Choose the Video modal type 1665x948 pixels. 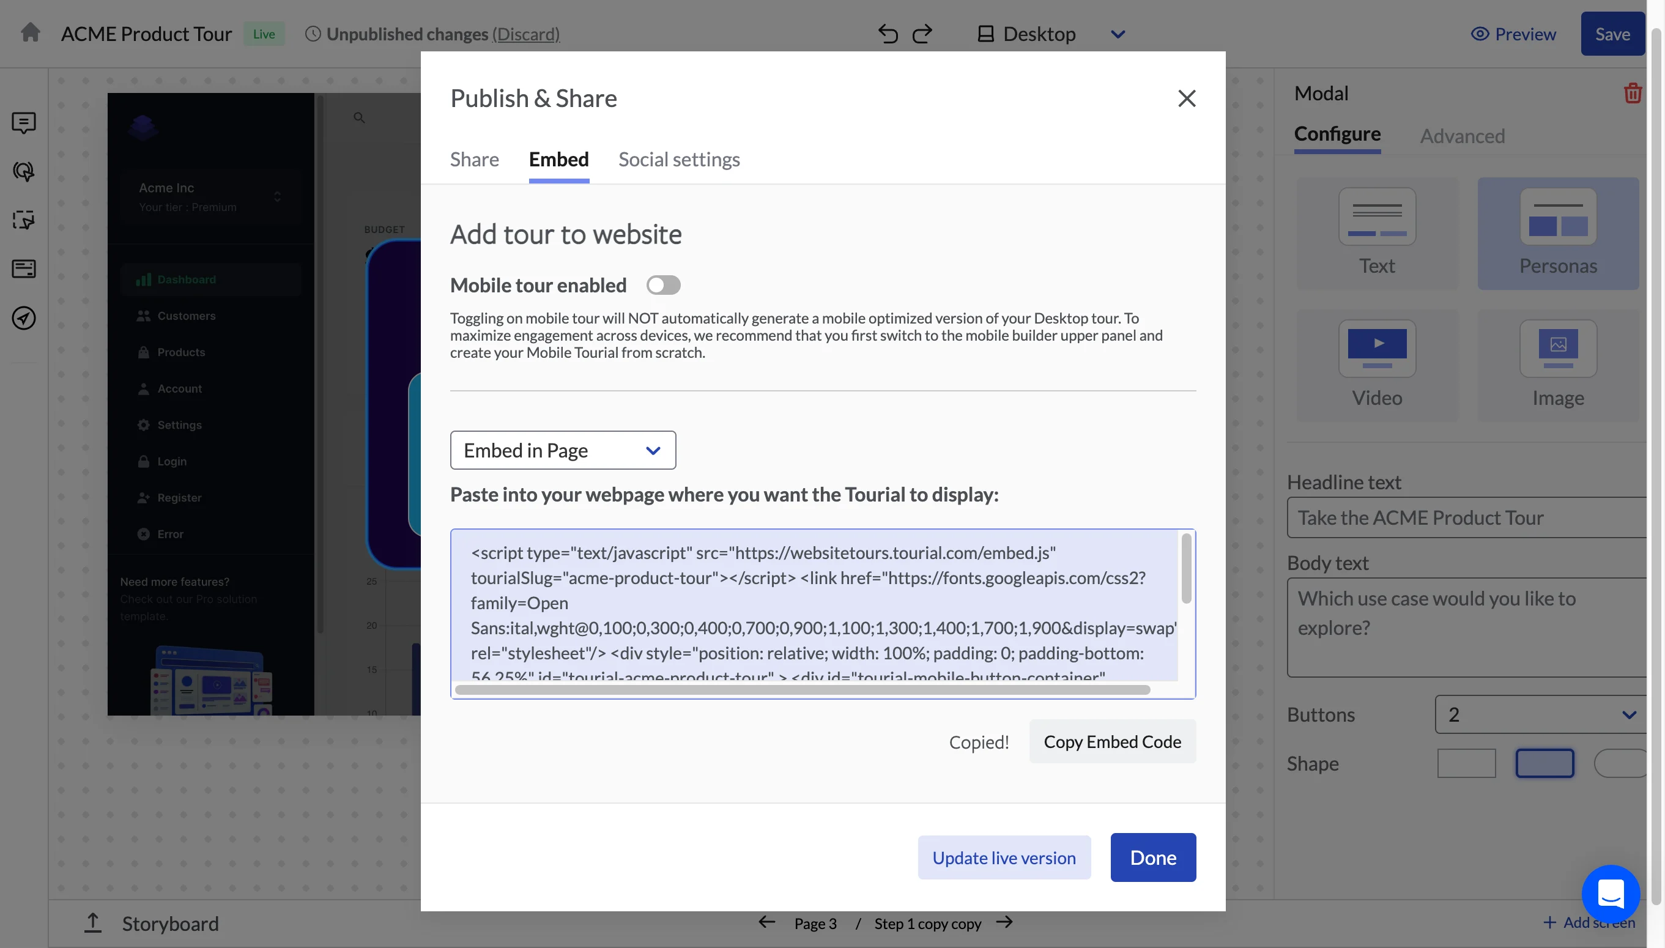coord(1376,365)
